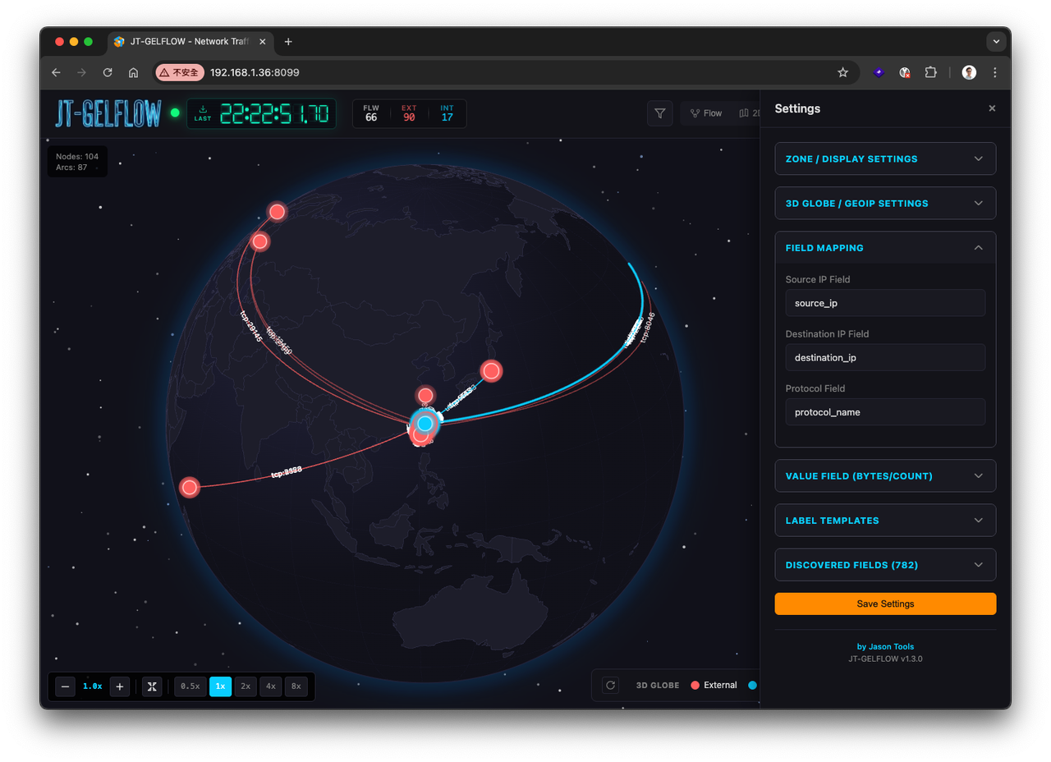
Task: Click the fit-to-view arrows icon
Action: click(x=152, y=686)
